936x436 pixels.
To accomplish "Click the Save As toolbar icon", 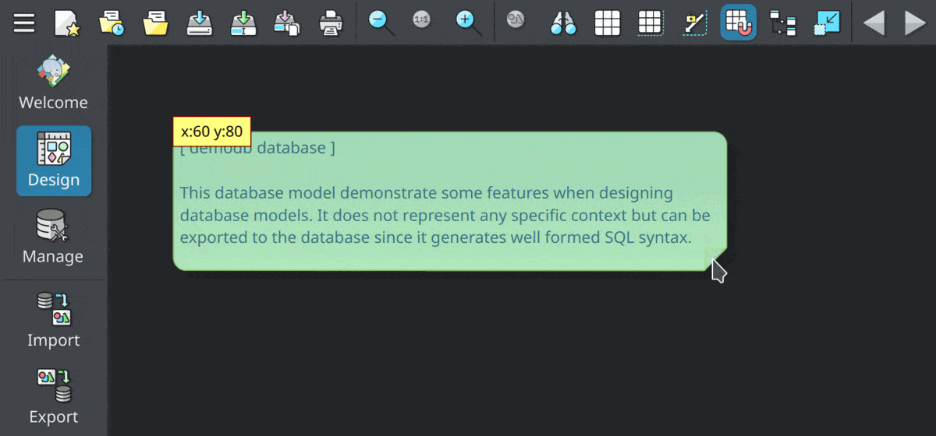I will [x=244, y=23].
